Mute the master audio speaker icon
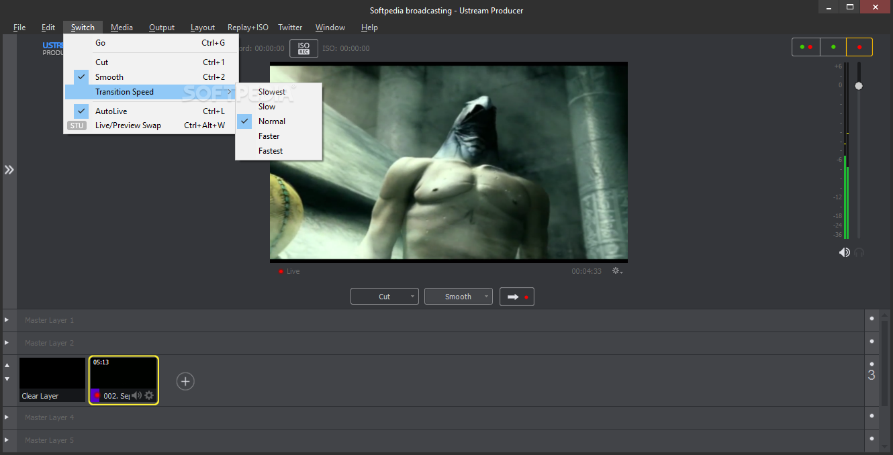893x455 pixels. point(844,252)
